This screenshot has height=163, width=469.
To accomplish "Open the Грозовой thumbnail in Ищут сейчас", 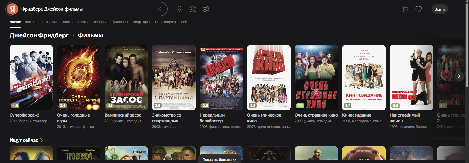I will click(x=79, y=153).
